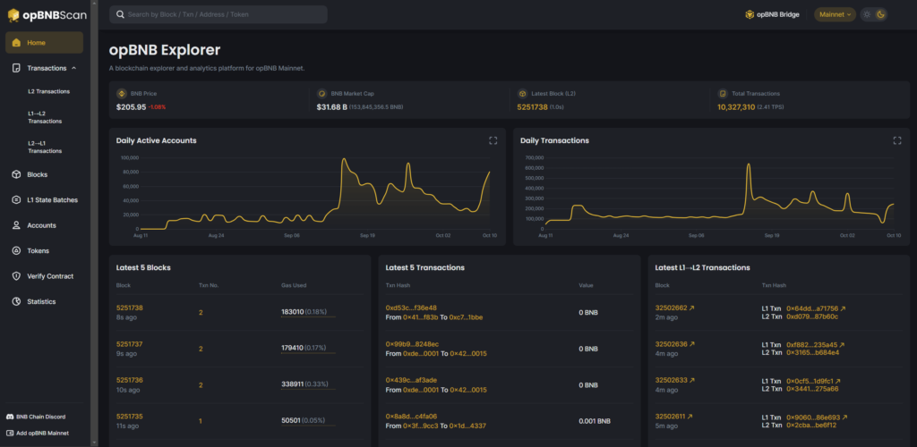Screen dimensions: 917x447
Task: Click the BNB Market Cap icon
Action: [321, 93]
